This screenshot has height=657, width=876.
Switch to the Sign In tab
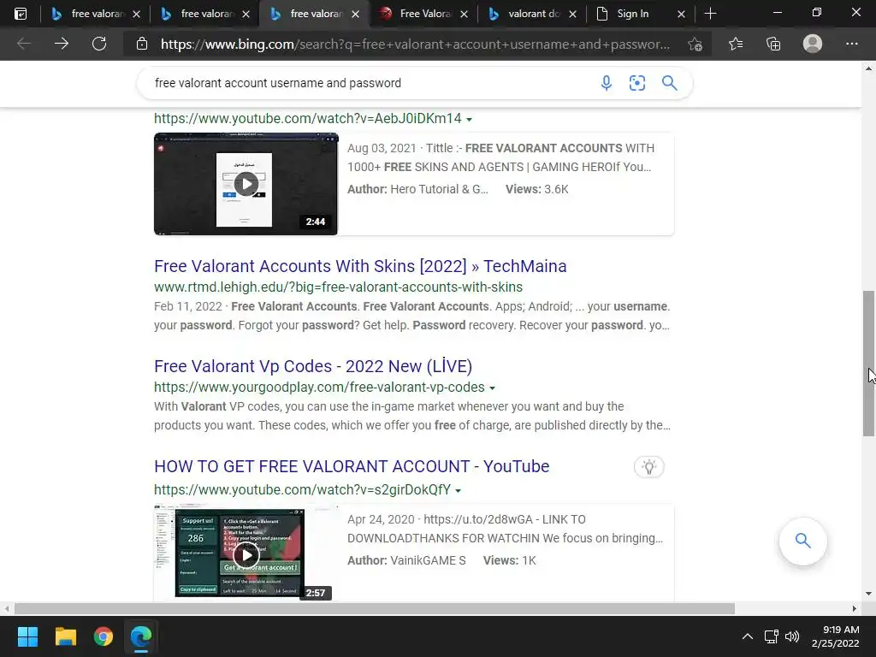click(x=633, y=14)
